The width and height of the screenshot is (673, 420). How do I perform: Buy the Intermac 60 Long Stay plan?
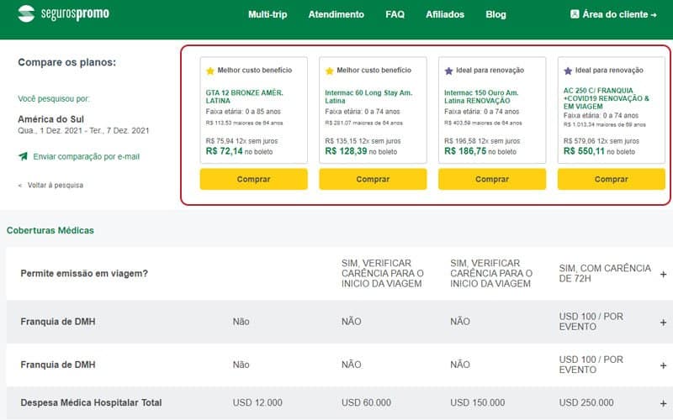(373, 179)
